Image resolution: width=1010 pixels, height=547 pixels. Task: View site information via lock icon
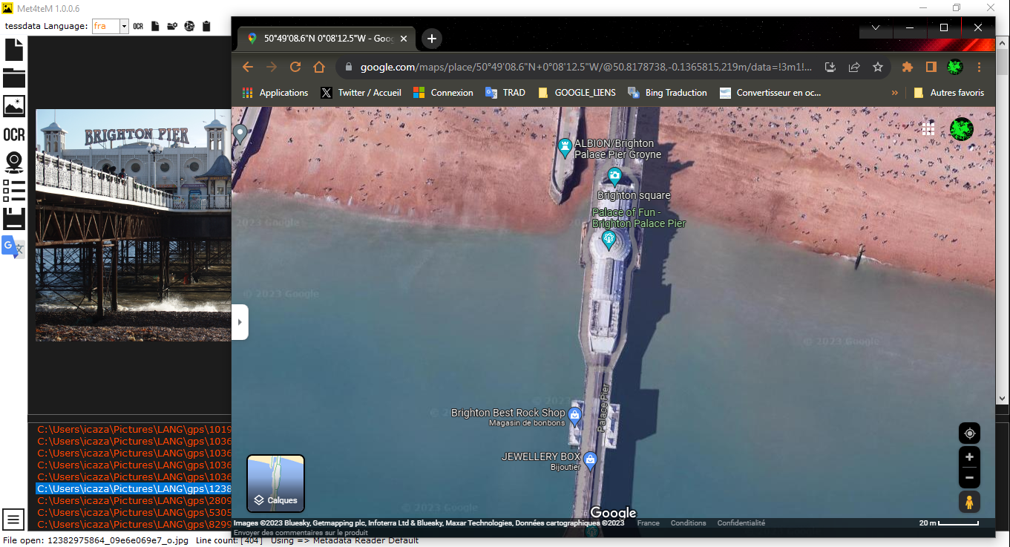click(x=348, y=67)
